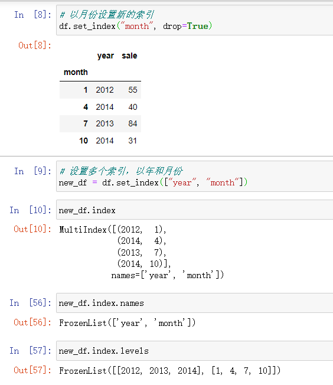The height and width of the screenshot is (385, 333).
Task: Click year cell 2013 in table
Action: [x=105, y=123]
